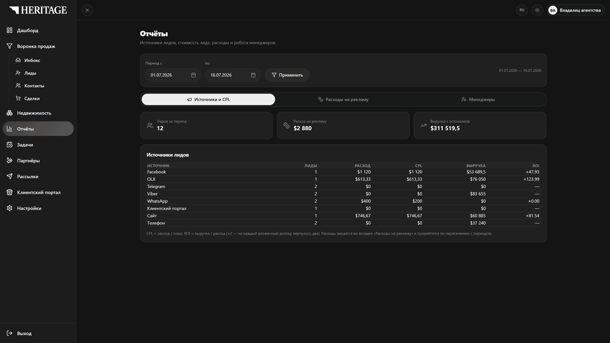
Task: Click the Выход logout icon
Action: [x=10, y=333]
